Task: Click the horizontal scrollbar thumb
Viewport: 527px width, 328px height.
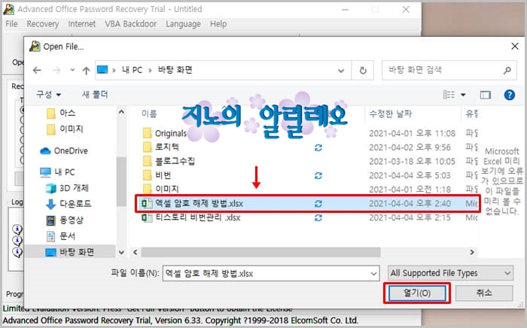Action: 260,252
